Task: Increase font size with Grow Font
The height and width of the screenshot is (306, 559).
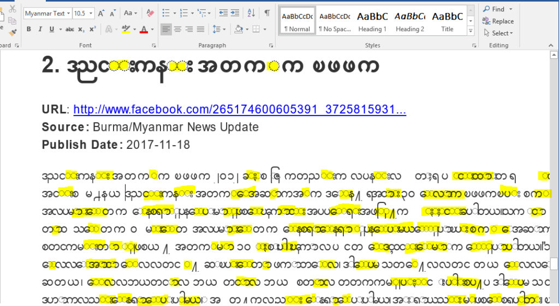Action: coord(101,14)
